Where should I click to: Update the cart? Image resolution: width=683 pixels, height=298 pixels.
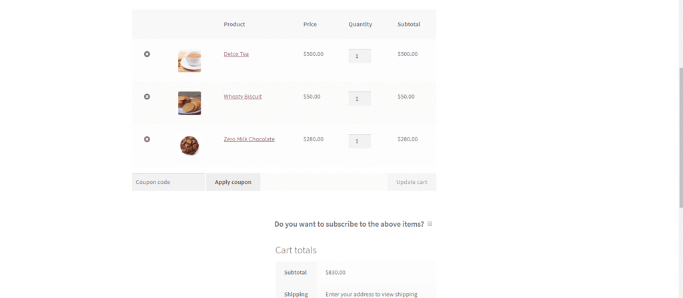point(412,182)
